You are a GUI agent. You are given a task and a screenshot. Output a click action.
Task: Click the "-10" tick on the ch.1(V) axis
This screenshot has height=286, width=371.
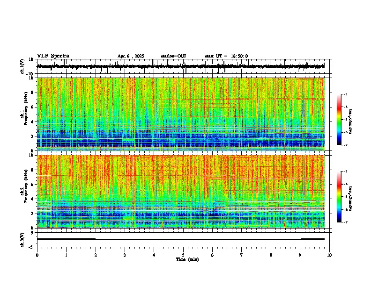[30, 74]
